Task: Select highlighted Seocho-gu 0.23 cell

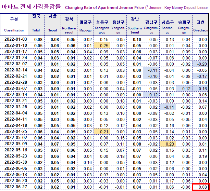Action: (168, 144)
